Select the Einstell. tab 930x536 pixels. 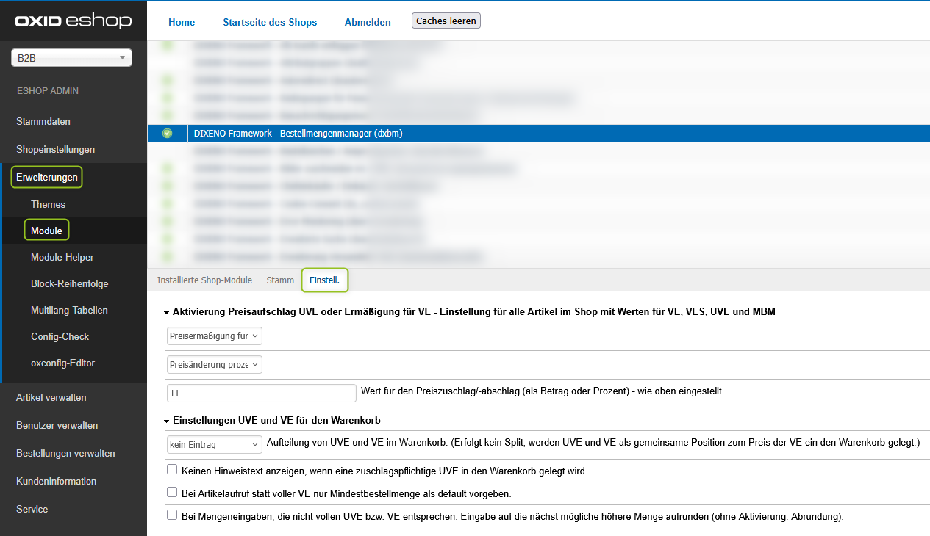click(x=324, y=280)
